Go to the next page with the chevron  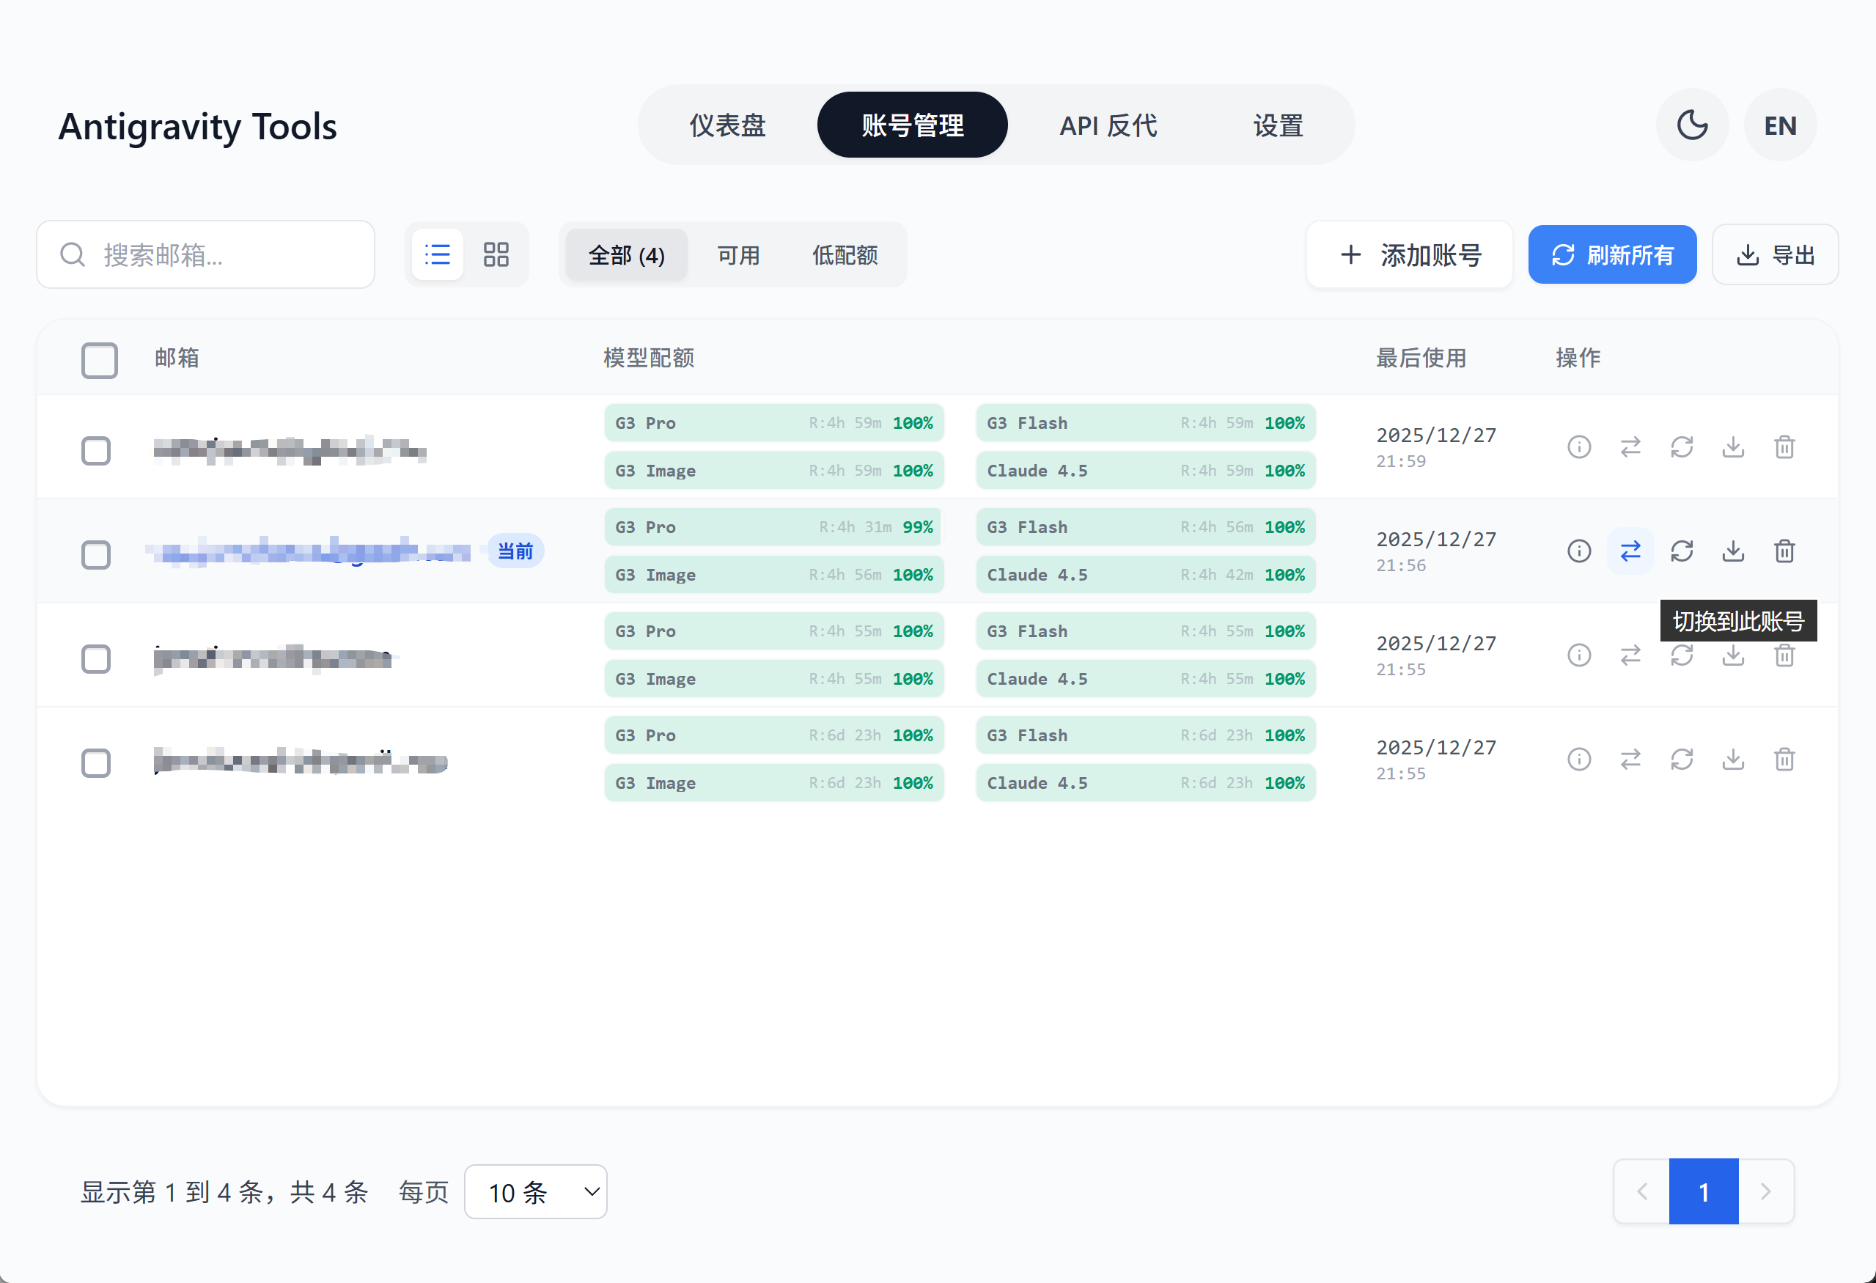tap(1765, 1192)
